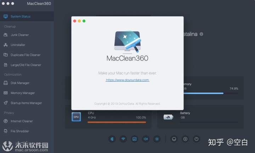Click the File Shredder icon
Viewport: 255px width, 153px height.
tap(6, 131)
